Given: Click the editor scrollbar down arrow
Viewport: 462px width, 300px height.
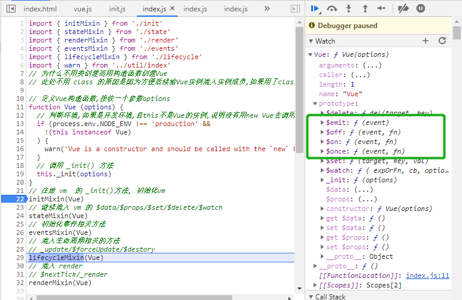Looking at the screenshot, I should (x=299, y=289).
